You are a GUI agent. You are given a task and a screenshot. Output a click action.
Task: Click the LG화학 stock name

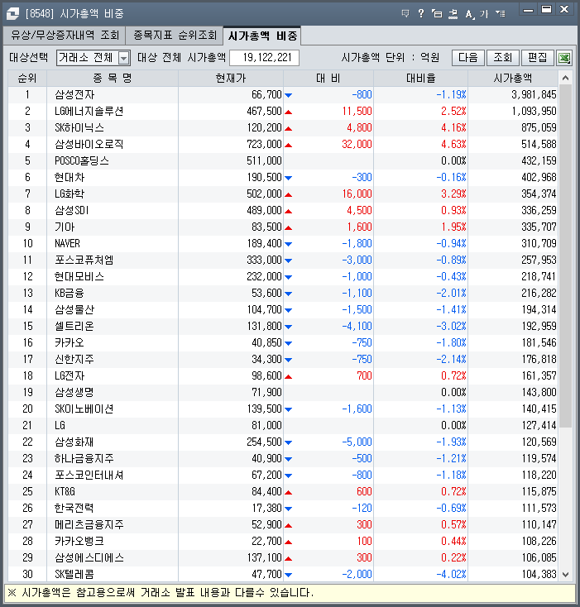pos(70,194)
